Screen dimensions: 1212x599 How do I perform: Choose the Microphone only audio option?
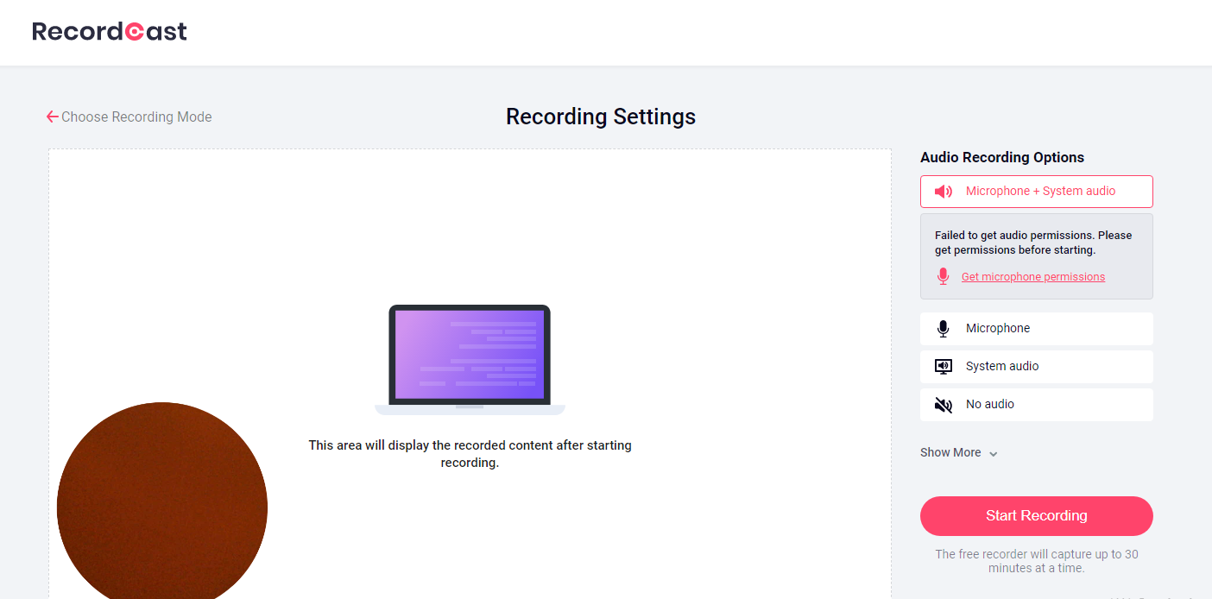coord(1037,329)
